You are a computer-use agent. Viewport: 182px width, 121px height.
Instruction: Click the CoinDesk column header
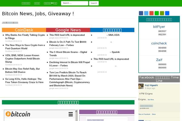pyautogui.click(x=24, y=30)
